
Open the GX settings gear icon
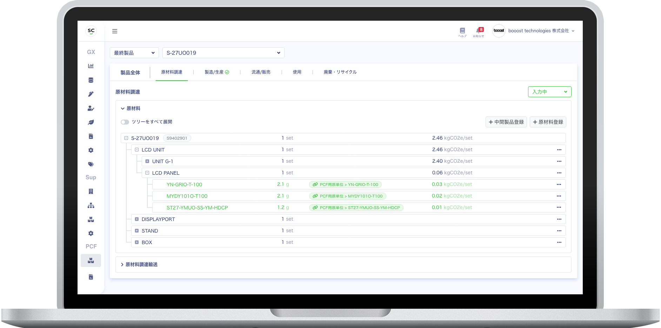click(91, 150)
